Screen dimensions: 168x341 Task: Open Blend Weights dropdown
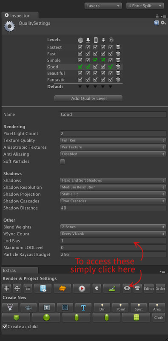coord(113,227)
